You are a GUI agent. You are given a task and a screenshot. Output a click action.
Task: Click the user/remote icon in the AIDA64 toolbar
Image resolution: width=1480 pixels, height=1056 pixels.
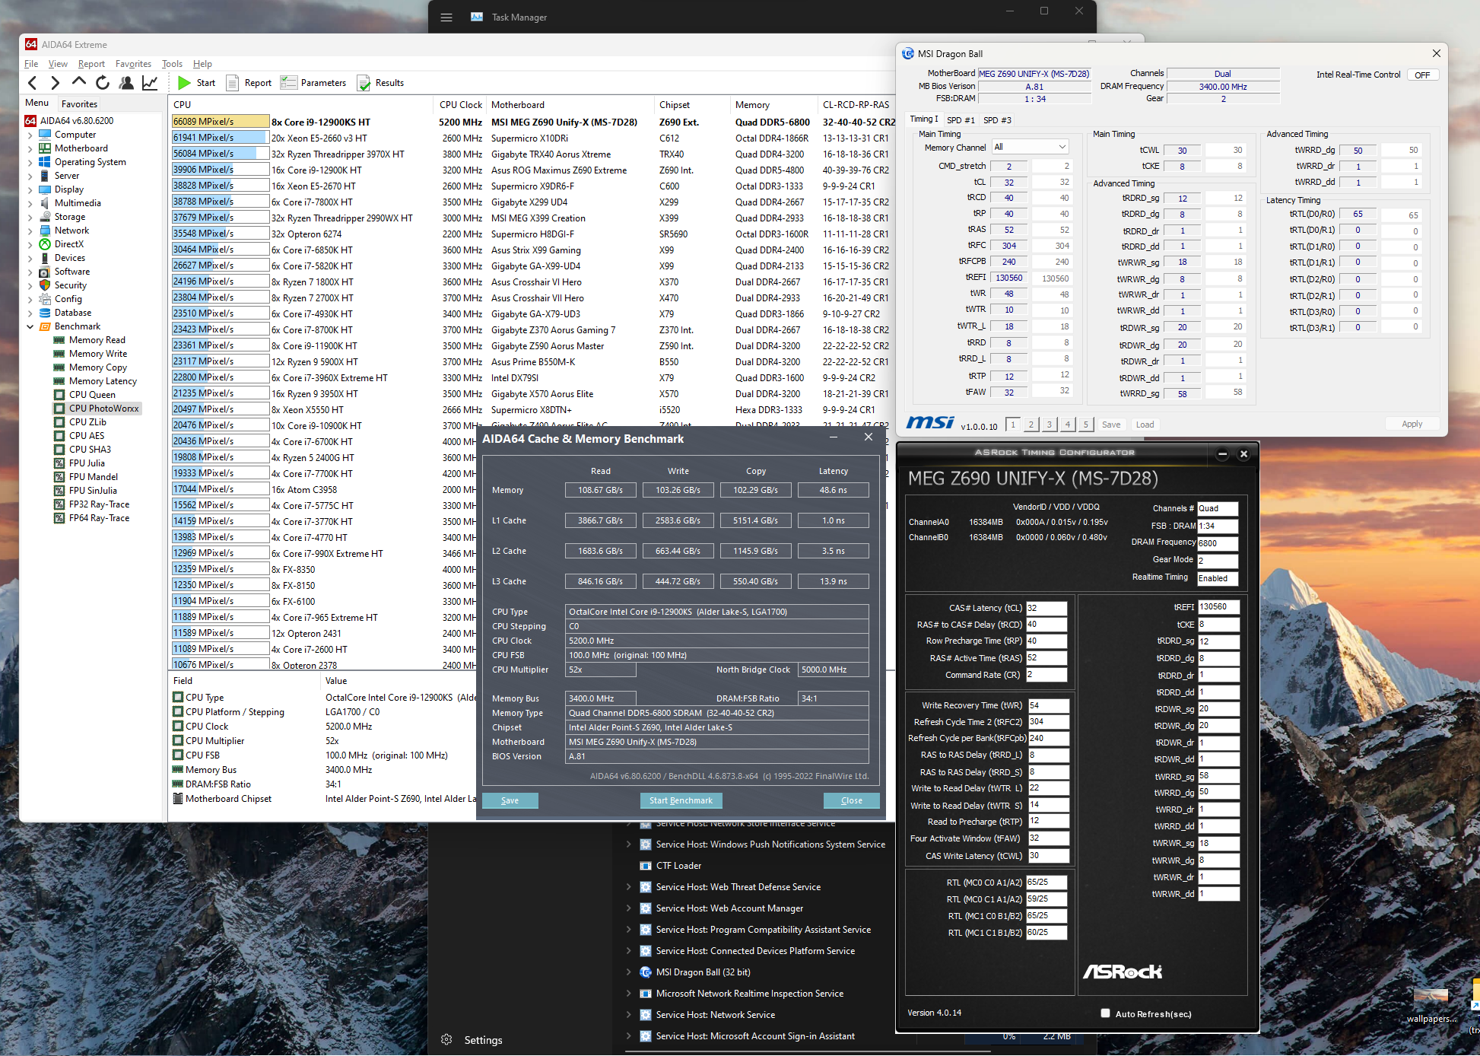pos(126,83)
